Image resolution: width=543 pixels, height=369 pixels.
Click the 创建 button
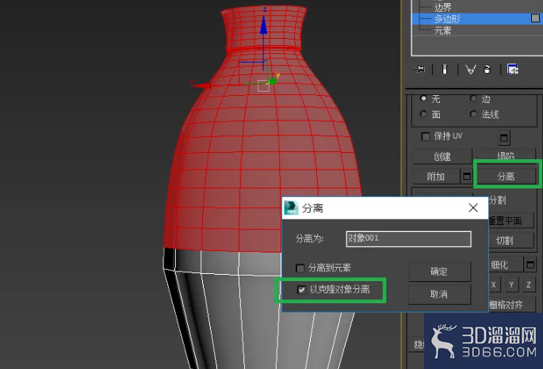(442, 156)
